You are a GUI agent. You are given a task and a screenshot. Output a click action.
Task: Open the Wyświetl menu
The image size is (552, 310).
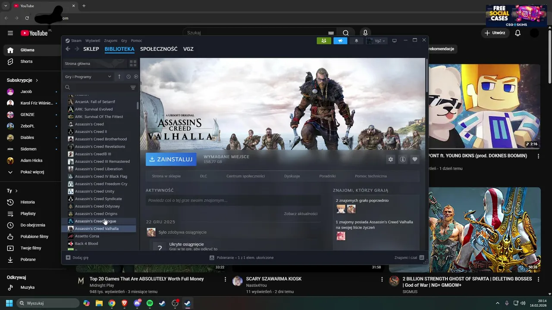[93, 40]
